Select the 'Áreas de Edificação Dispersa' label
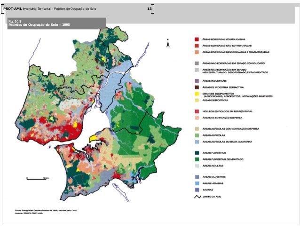Viewport: 300px width, 229px height. (x=222, y=118)
